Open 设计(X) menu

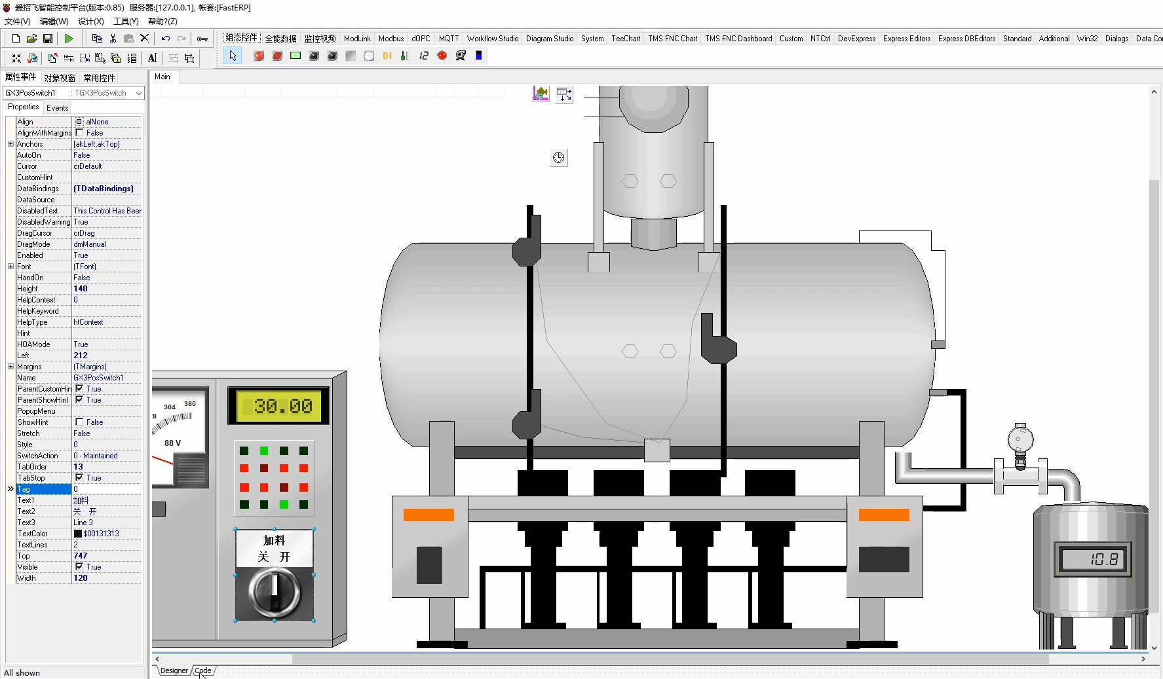click(x=90, y=22)
